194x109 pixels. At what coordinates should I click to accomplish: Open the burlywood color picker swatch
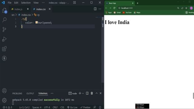point(36,22)
